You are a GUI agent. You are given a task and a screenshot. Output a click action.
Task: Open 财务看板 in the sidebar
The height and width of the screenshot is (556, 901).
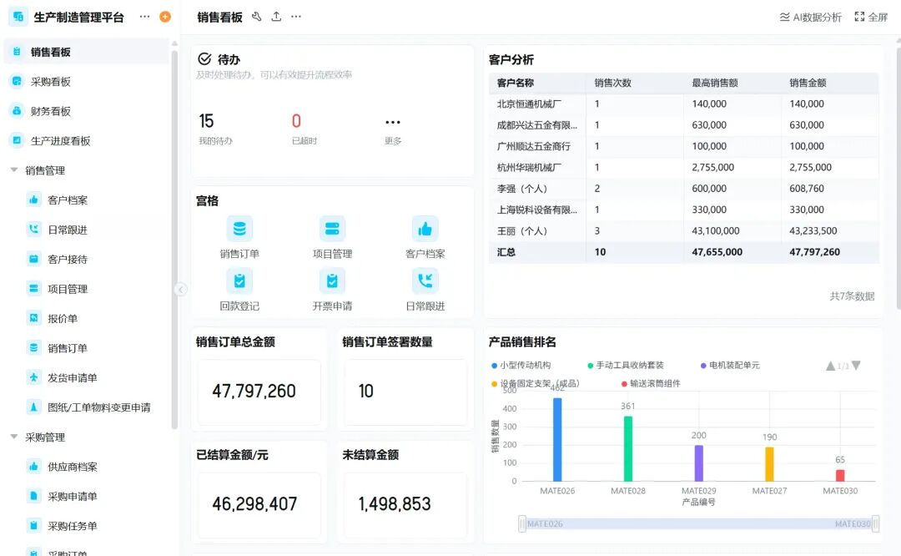tap(50, 111)
